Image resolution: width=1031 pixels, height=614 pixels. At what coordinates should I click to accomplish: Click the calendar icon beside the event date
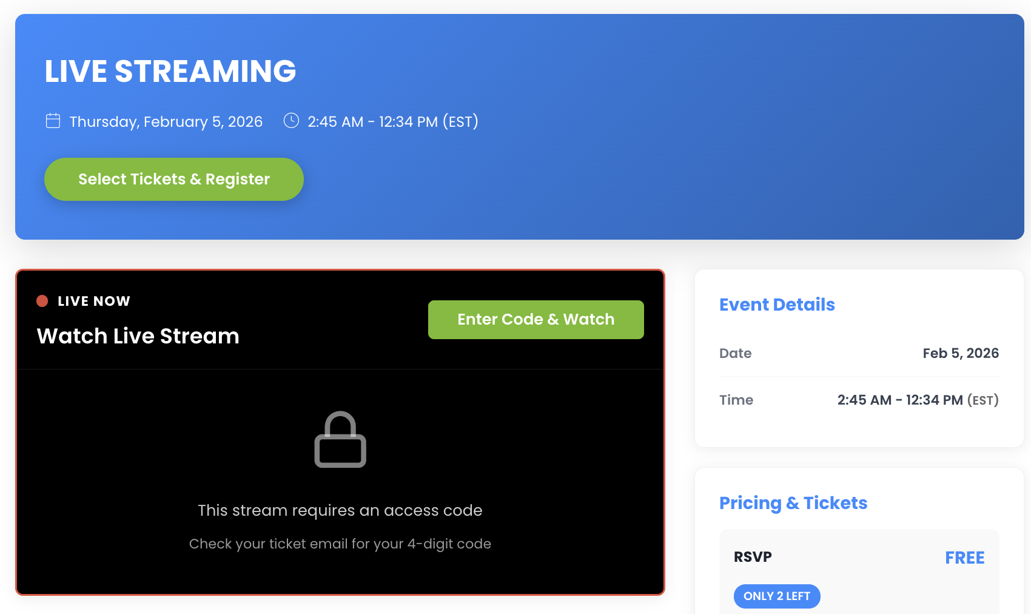click(53, 121)
